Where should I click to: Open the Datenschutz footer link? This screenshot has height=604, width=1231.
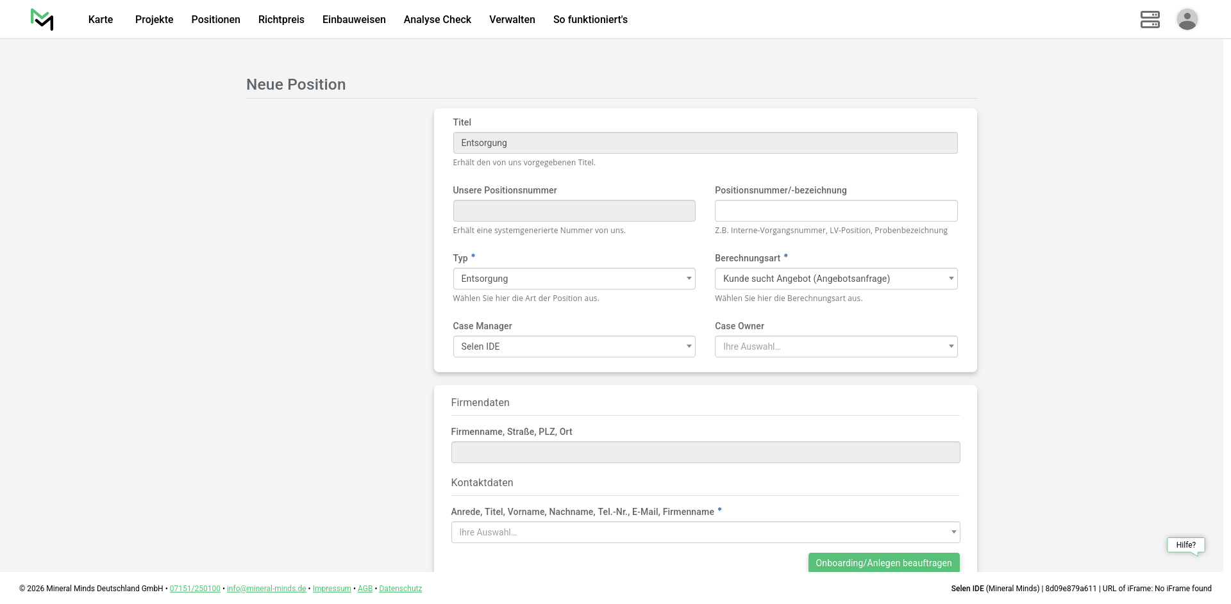(400, 589)
